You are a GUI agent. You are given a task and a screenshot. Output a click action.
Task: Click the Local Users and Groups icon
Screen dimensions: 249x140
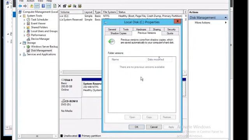[28, 31]
